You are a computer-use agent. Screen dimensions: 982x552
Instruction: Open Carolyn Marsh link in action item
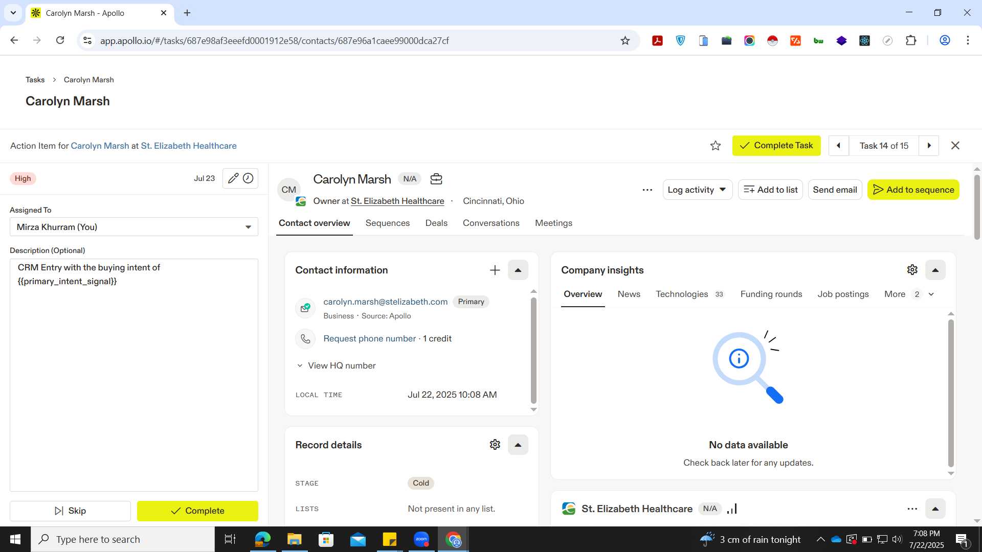[x=100, y=146]
